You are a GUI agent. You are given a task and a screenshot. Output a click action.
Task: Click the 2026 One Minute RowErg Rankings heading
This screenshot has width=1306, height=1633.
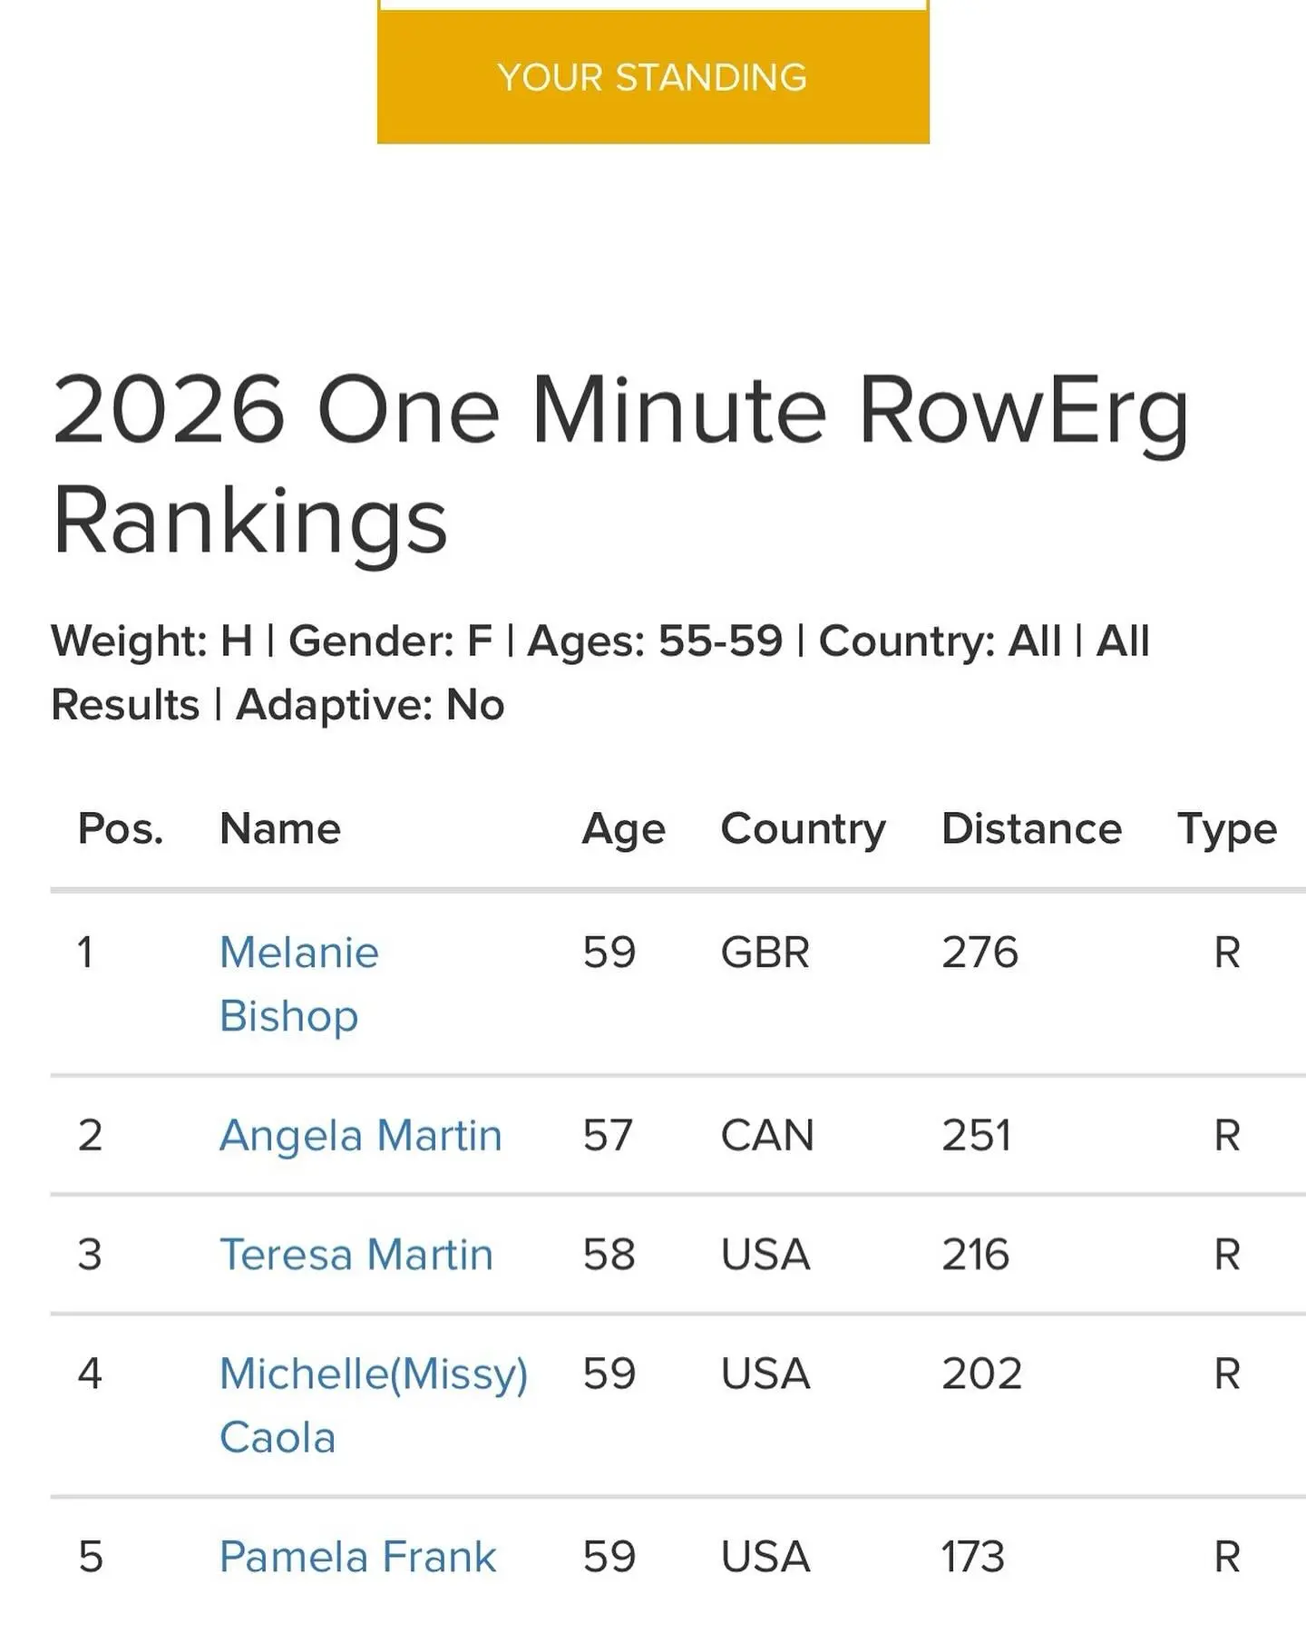coord(620,464)
